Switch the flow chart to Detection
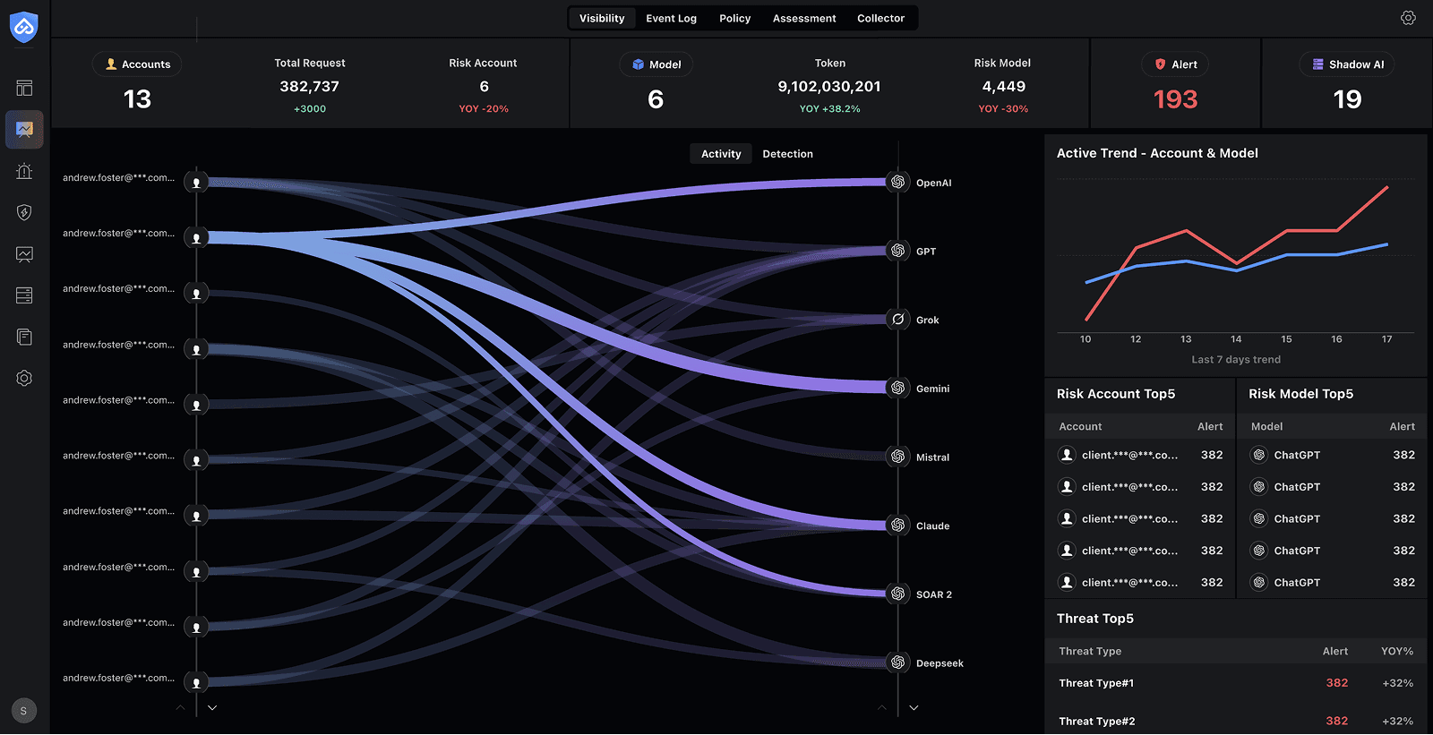1433x735 pixels. coord(787,154)
